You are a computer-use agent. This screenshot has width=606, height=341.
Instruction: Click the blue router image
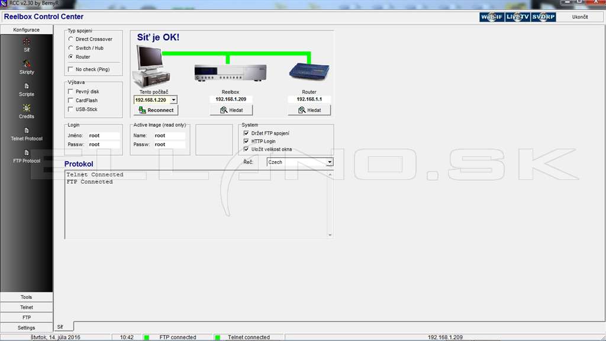click(309, 72)
